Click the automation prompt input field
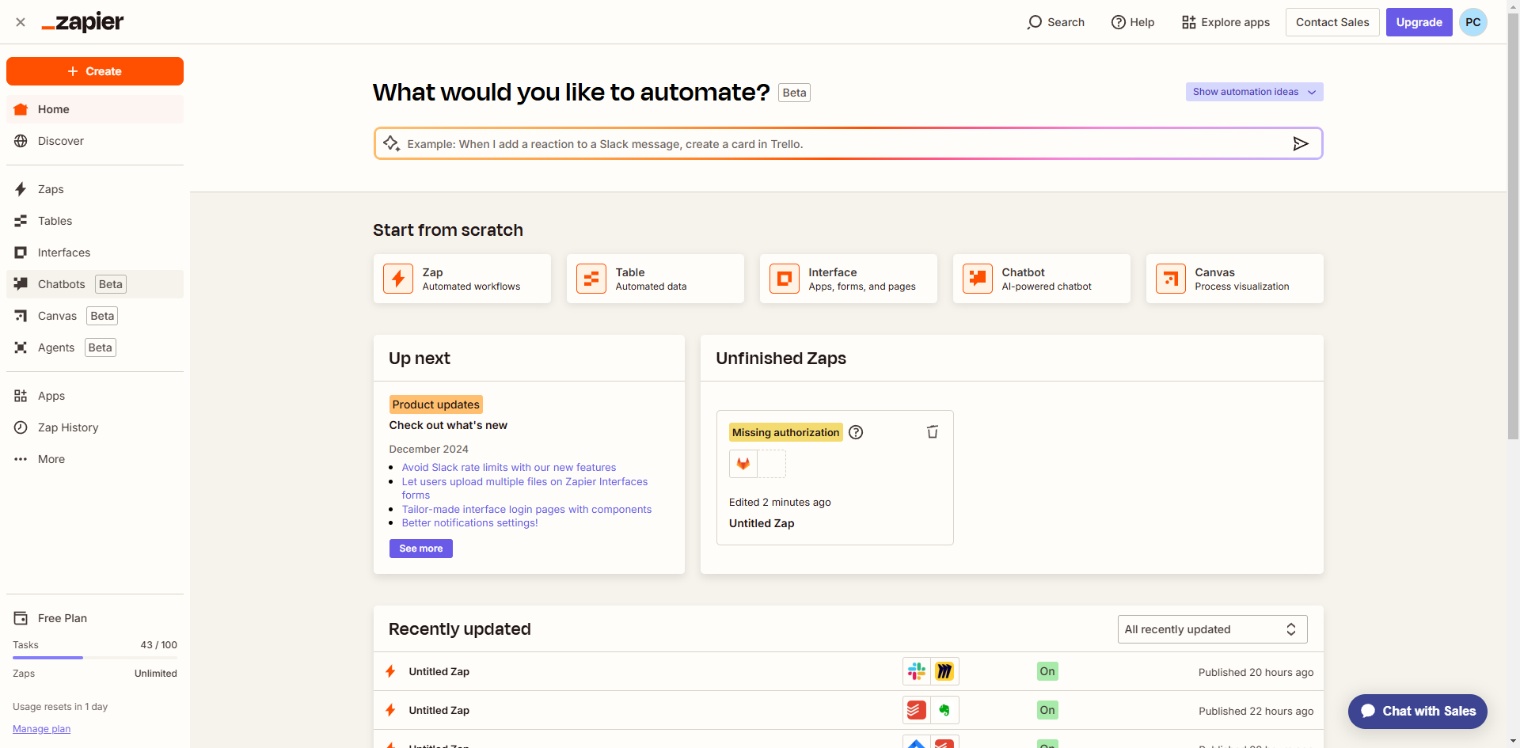 point(839,144)
